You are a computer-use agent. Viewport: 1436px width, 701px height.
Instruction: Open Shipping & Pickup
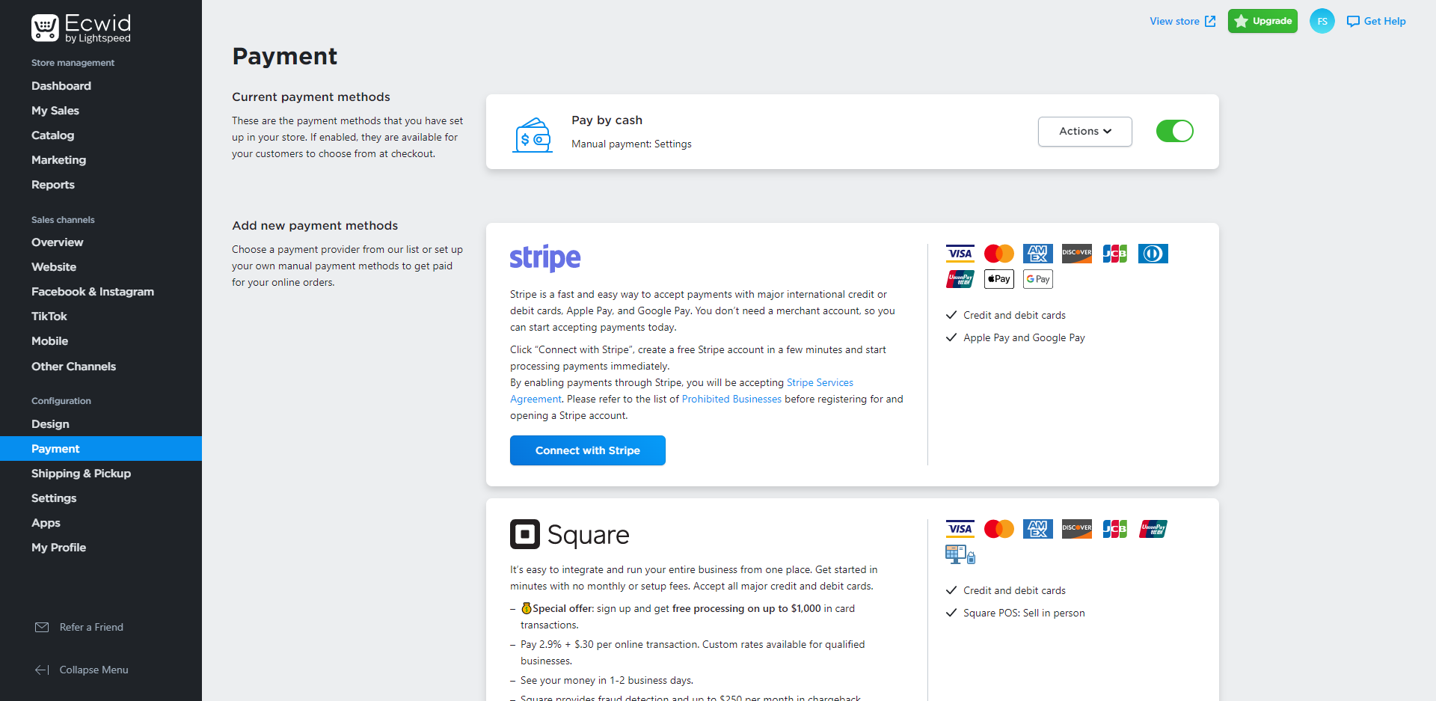pyautogui.click(x=81, y=474)
